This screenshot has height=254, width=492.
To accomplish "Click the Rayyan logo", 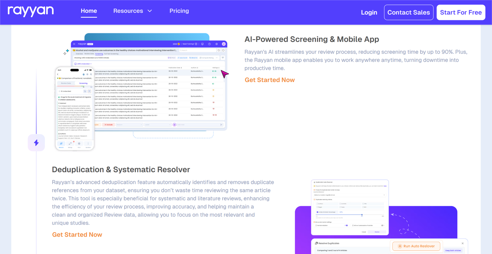I will pyautogui.click(x=31, y=11).
